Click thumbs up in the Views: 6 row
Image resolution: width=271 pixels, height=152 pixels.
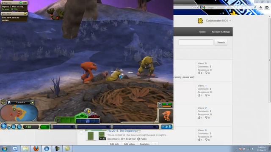[x=199, y=140]
